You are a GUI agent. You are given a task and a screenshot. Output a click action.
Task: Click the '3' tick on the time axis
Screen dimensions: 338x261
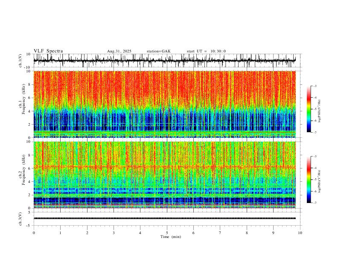coord(114,233)
